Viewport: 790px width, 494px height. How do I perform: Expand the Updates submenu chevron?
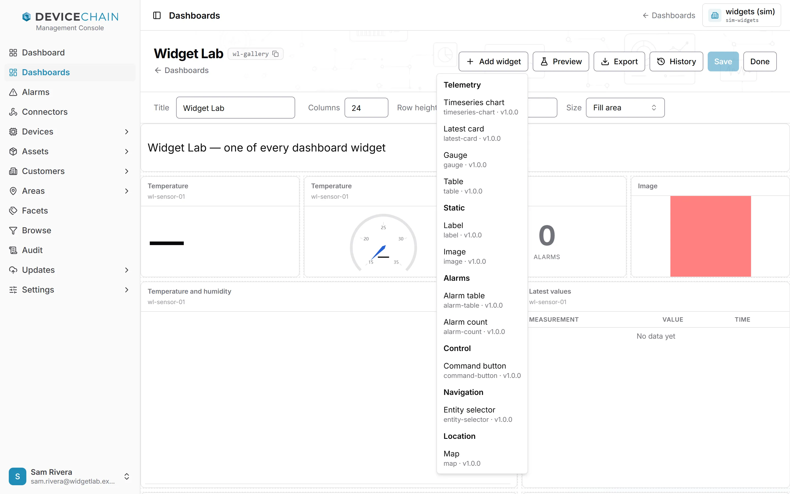click(127, 270)
